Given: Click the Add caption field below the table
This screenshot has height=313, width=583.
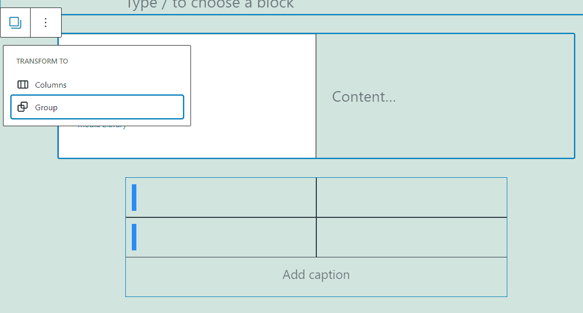Looking at the screenshot, I should pyautogui.click(x=316, y=274).
